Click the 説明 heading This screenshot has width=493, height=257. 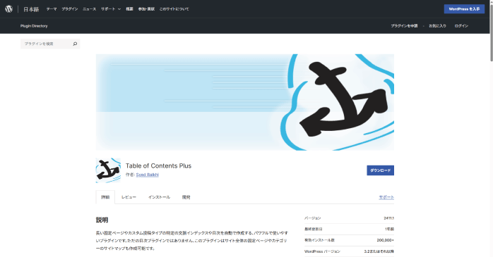click(x=102, y=220)
